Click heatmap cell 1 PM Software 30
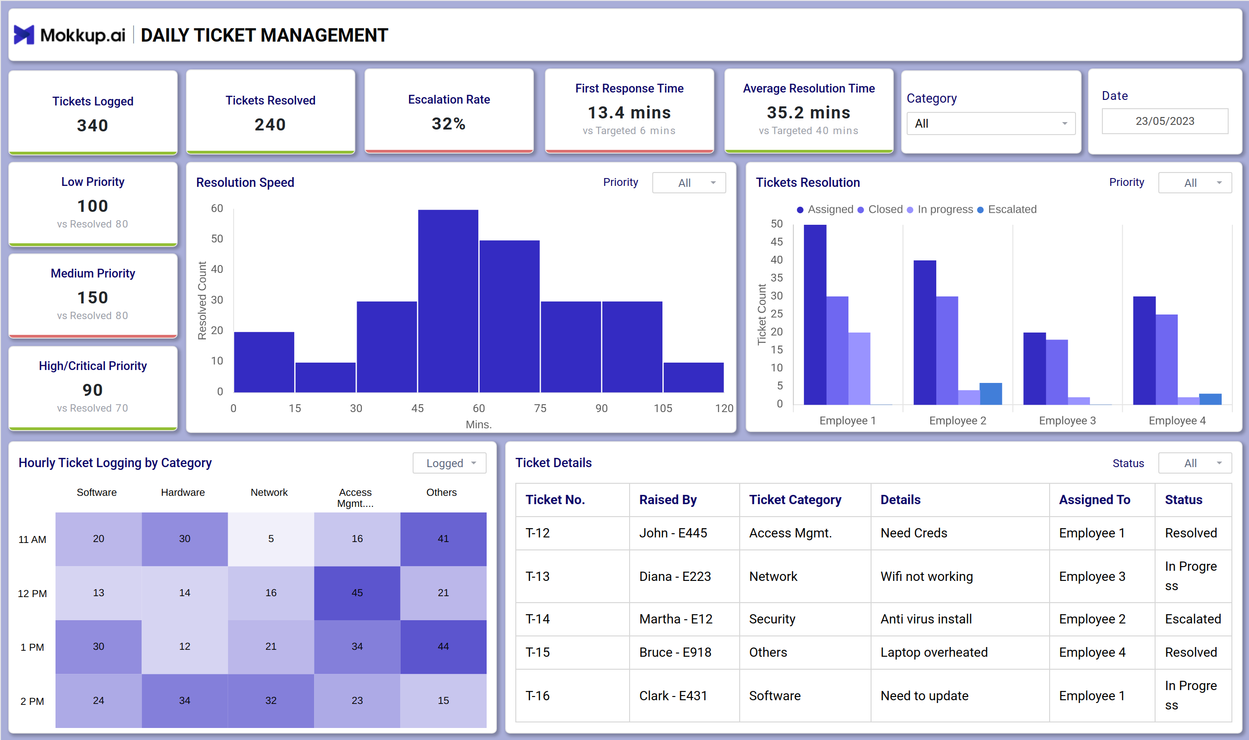This screenshot has height=740, width=1249. coord(98,647)
